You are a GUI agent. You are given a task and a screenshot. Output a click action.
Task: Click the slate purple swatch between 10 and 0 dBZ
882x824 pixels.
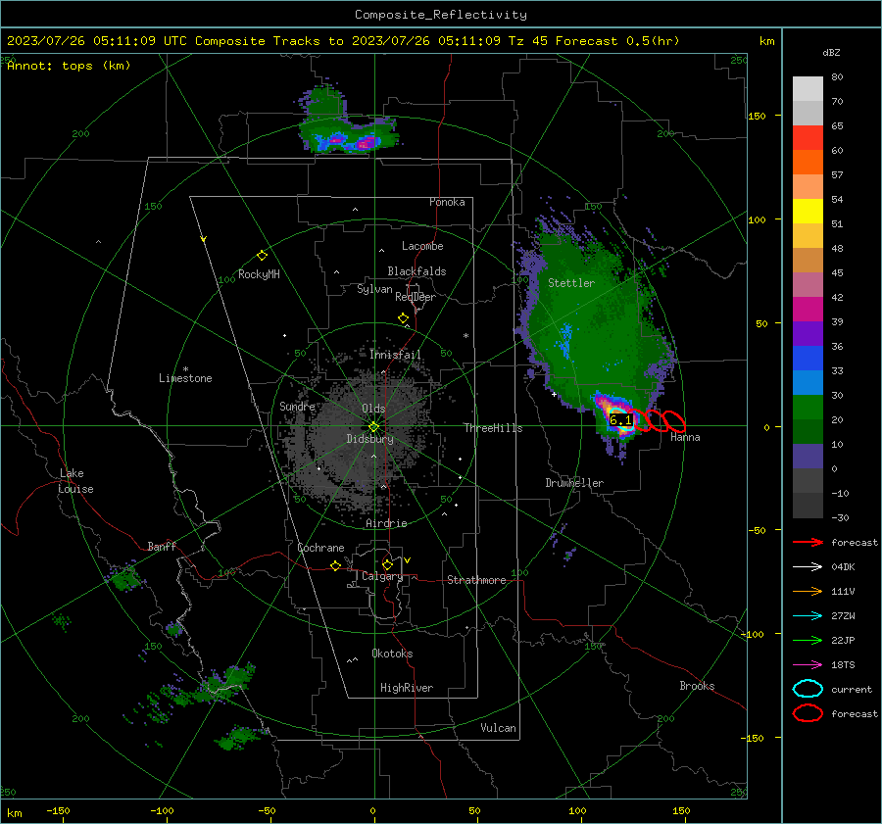coord(808,457)
